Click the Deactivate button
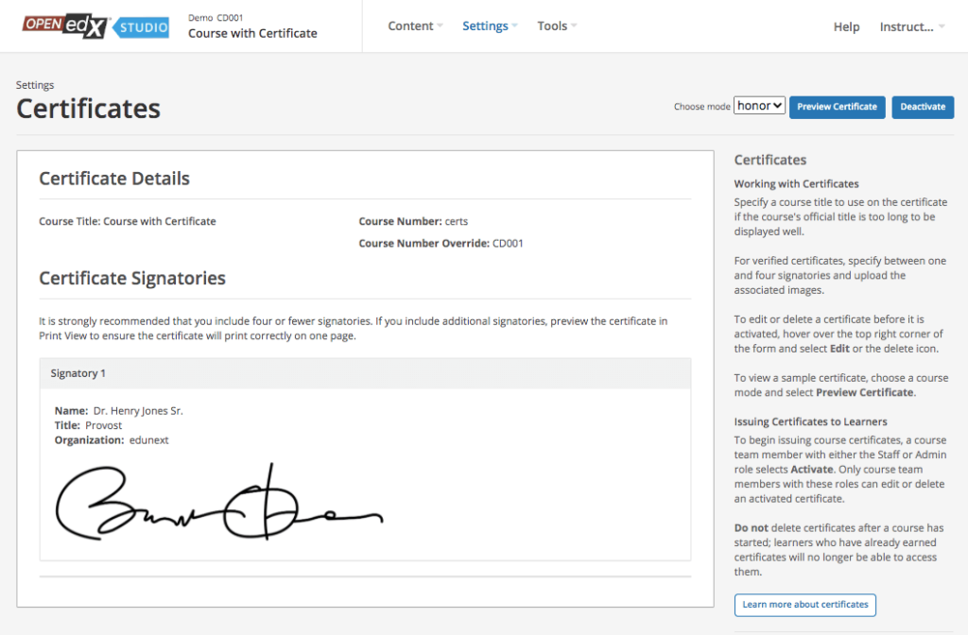 coord(923,107)
